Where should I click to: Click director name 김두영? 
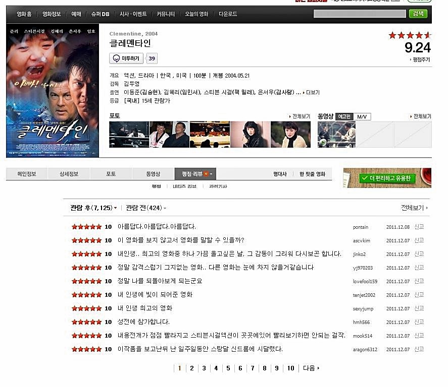pyautogui.click(x=131, y=84)
